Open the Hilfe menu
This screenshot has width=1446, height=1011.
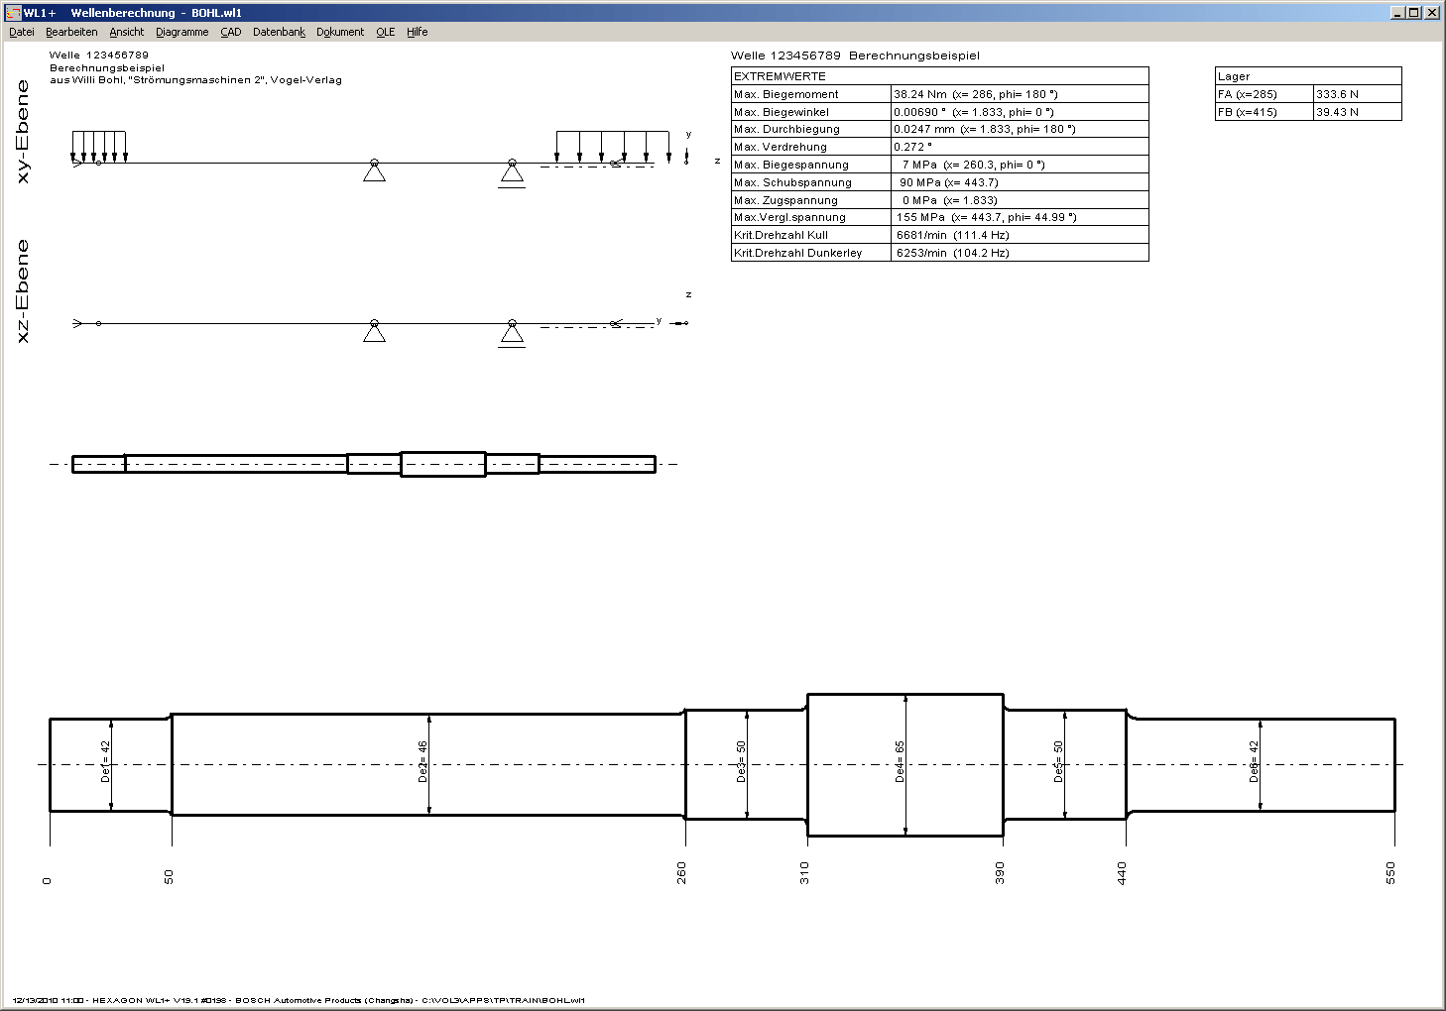coord(417,32)
